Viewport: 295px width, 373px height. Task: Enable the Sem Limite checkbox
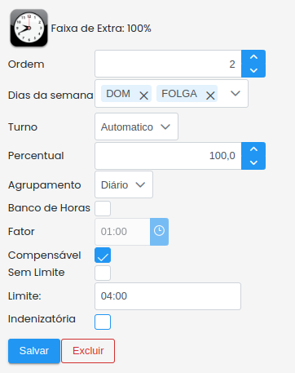point(103,273)
